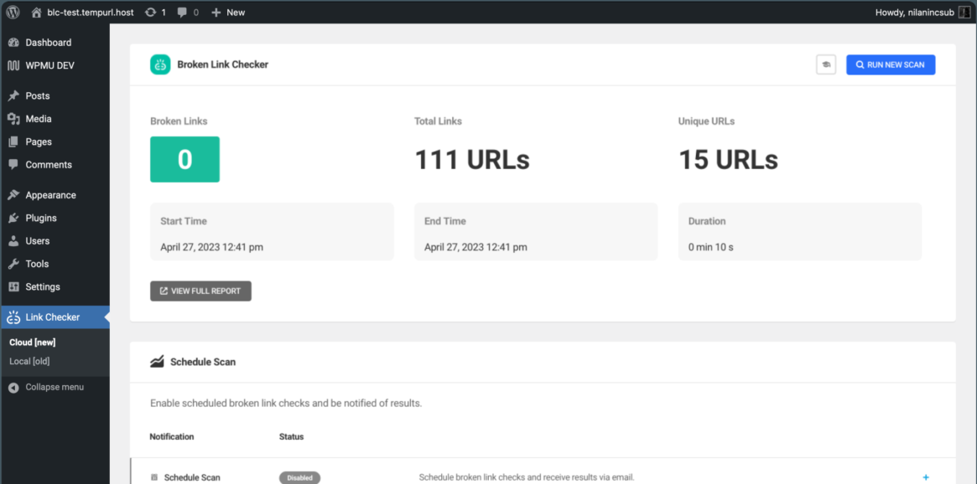977x484 pixels.
Task: Click the Duration 0 min 10 s value
Action: coord(711,247)
